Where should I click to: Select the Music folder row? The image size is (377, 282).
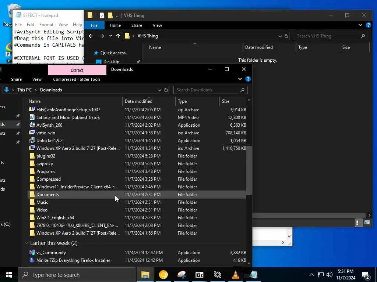coord(137,202)
